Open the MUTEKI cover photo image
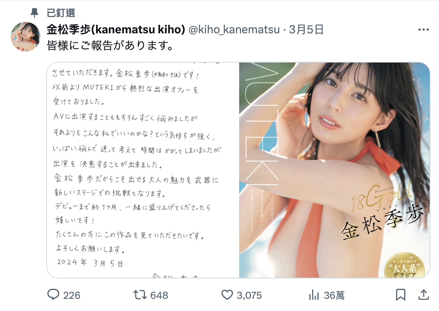The image size is (439, 311). 334,170
